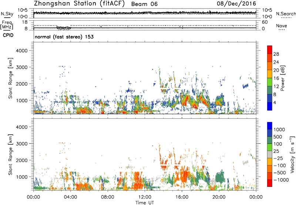Screen dimensions: 296x205
Task: Click the 'N.Search' legend label
Action: (286, 14)
